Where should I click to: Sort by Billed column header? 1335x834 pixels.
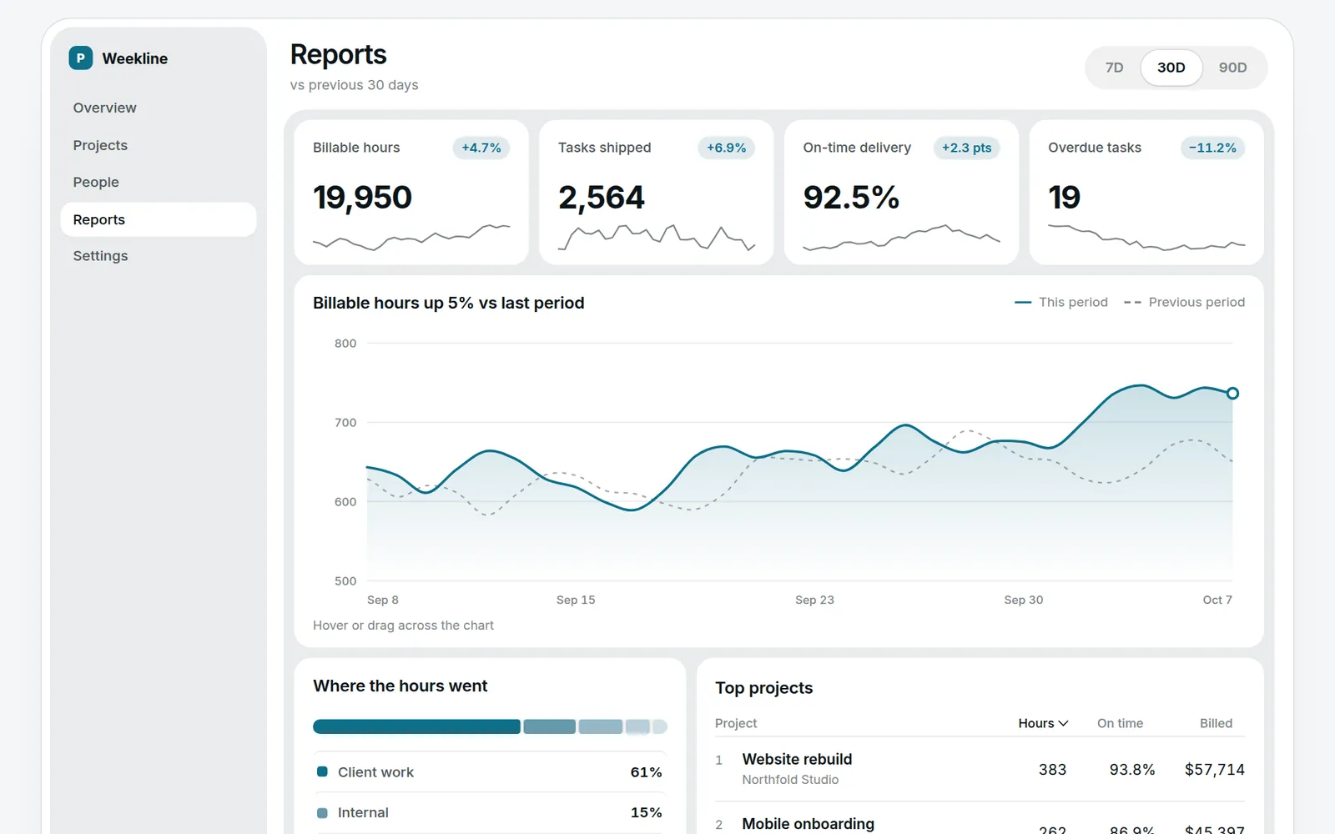(x=1216, y=723)
